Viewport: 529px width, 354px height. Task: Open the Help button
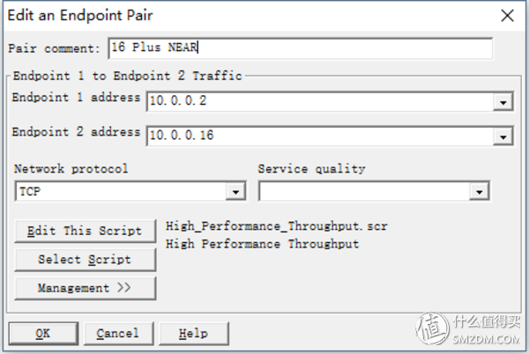click(194, 334)
